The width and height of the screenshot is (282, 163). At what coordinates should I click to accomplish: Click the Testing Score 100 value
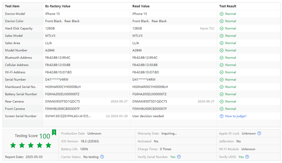[45, 136]
